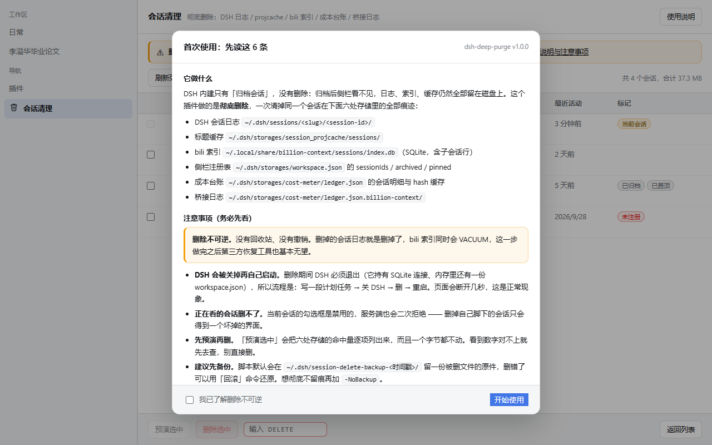Screen dimensions: 712x445
Task: Select 会话清理 navigation item
Action: click(x=68, y=108)
